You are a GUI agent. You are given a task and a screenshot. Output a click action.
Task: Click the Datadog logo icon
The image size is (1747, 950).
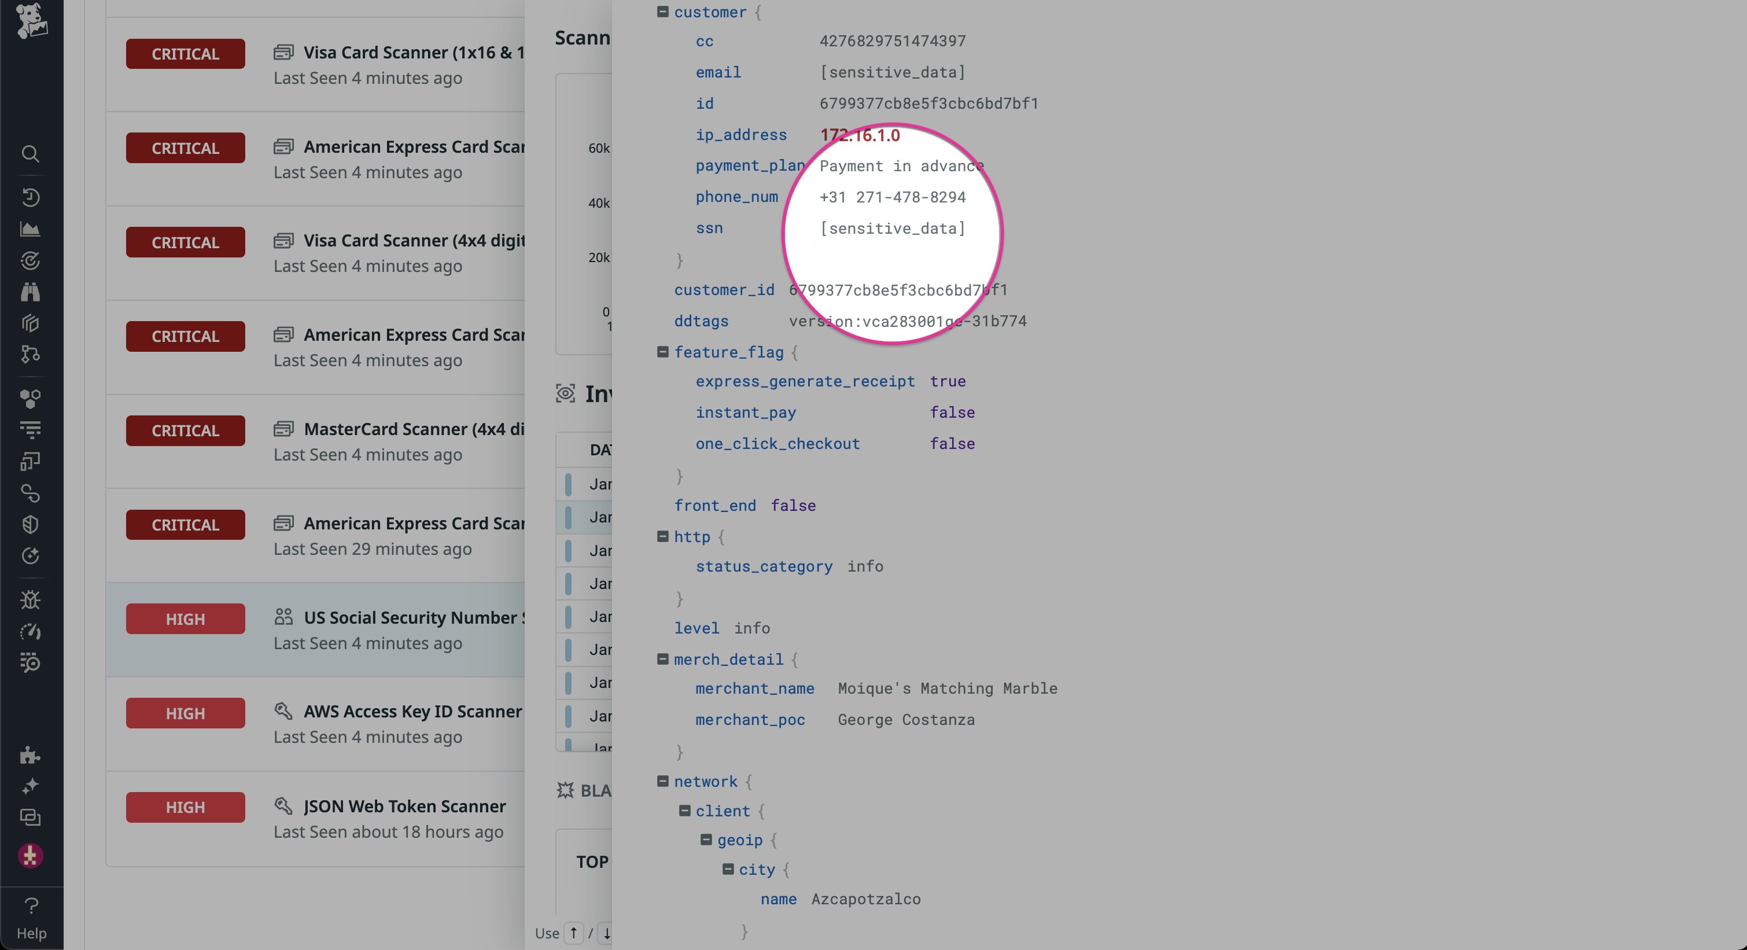(31, 20)
